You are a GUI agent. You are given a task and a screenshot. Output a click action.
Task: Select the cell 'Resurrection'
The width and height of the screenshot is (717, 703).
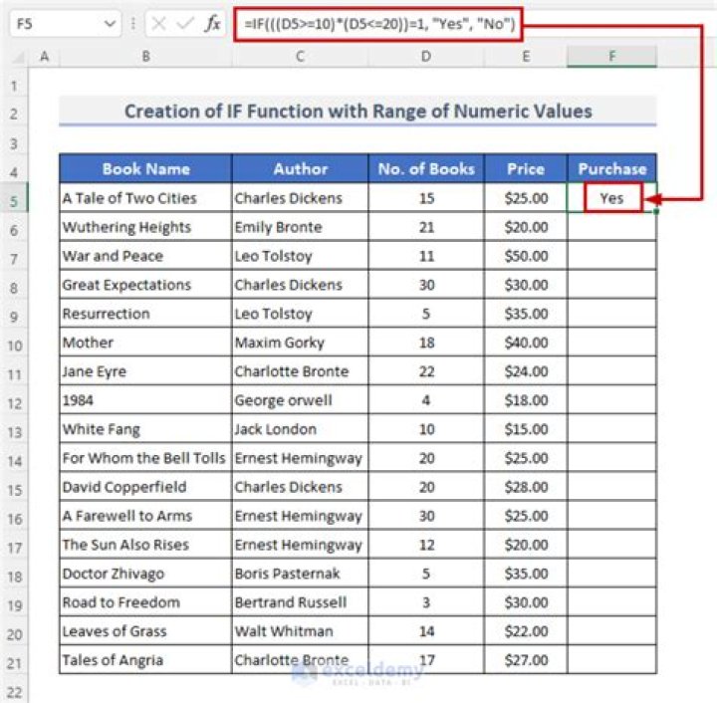145,313
